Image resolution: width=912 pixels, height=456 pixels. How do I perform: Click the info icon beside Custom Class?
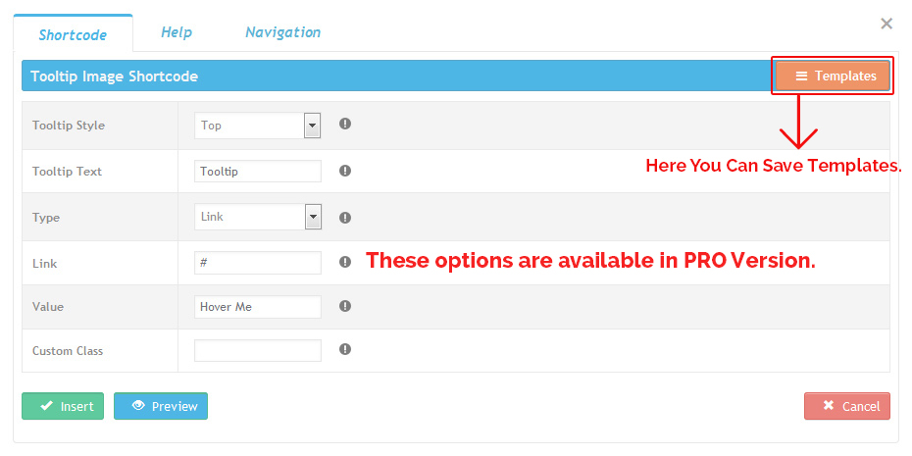[345, 349]
